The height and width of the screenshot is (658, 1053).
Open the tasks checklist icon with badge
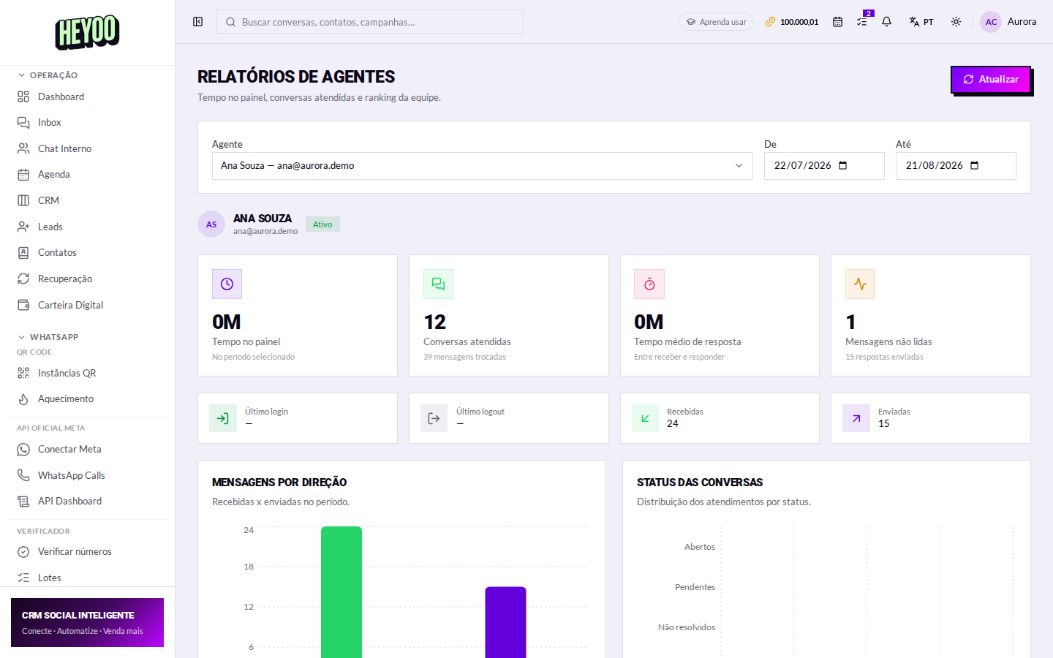(x=863, y=20)
